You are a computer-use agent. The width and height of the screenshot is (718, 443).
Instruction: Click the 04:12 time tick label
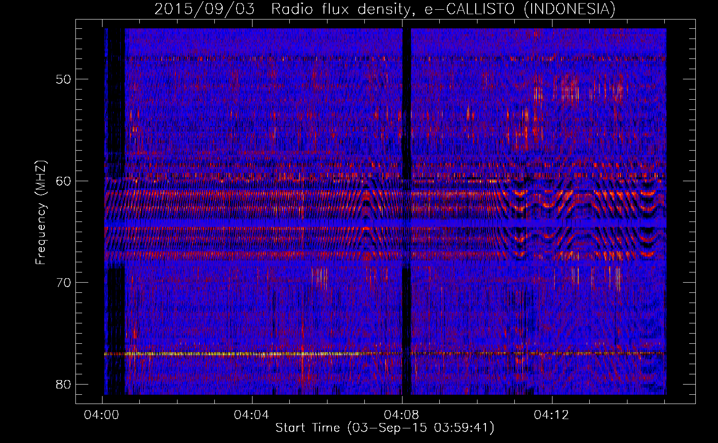552,415
